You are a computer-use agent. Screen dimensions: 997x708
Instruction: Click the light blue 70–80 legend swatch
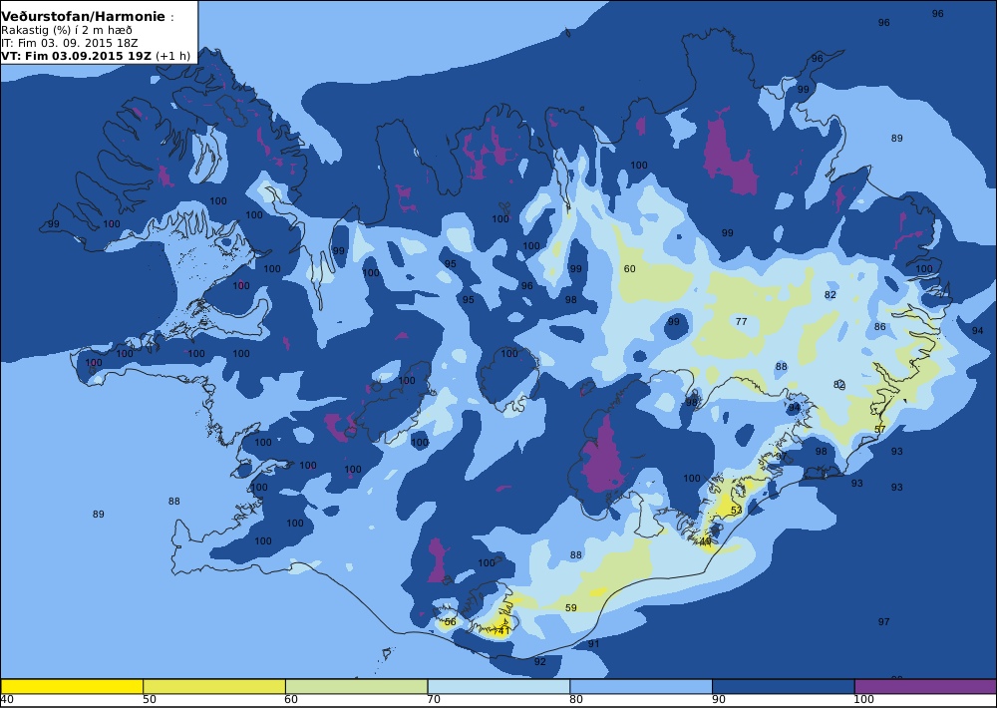499,686
